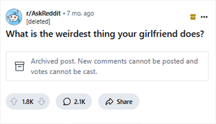Click the [deleted] author label
Image resolution: width=216 pixels, height=124 pixels.
point(39,21)
